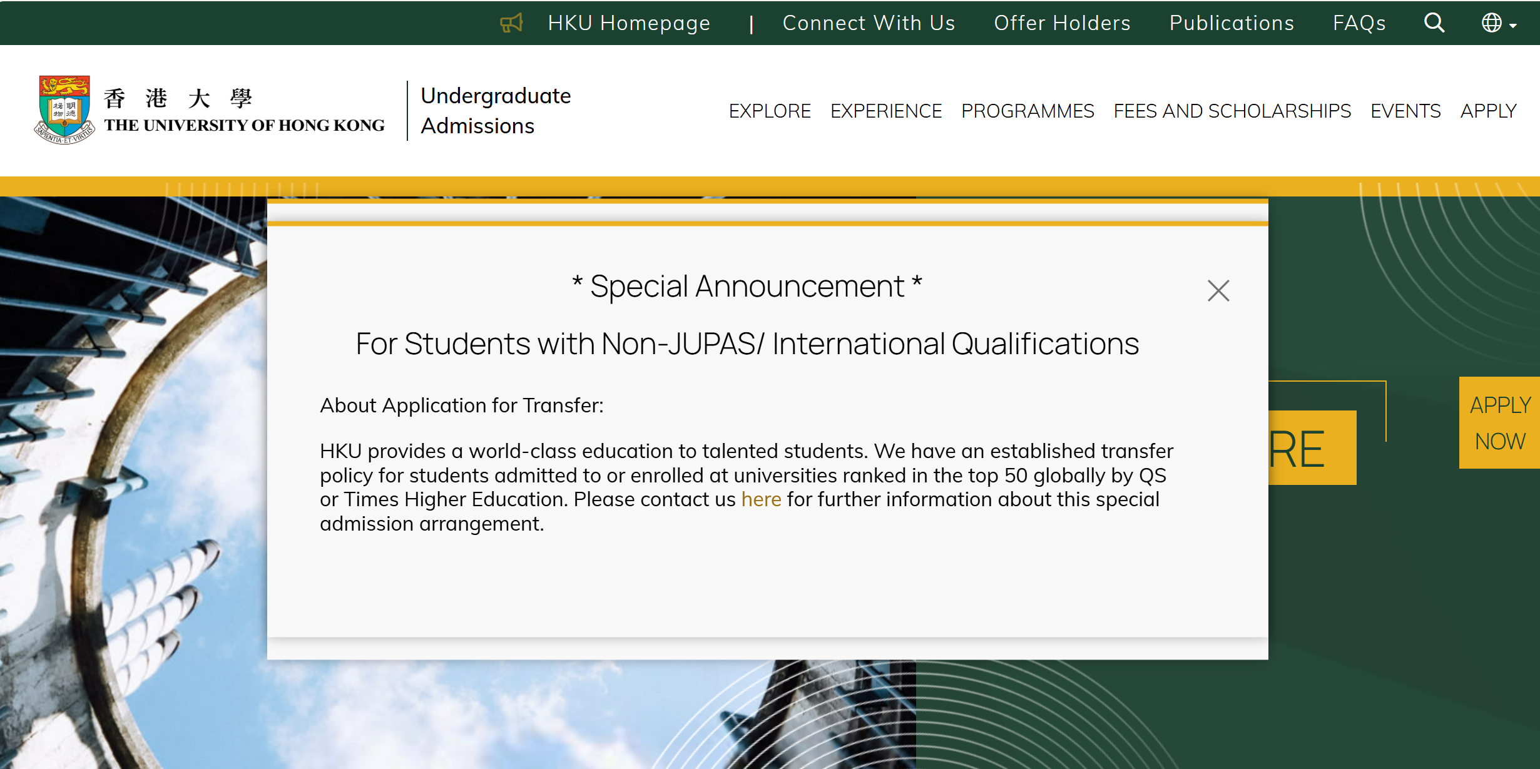
Task: Open the HKU Homepage link
Action: [629, 23]
